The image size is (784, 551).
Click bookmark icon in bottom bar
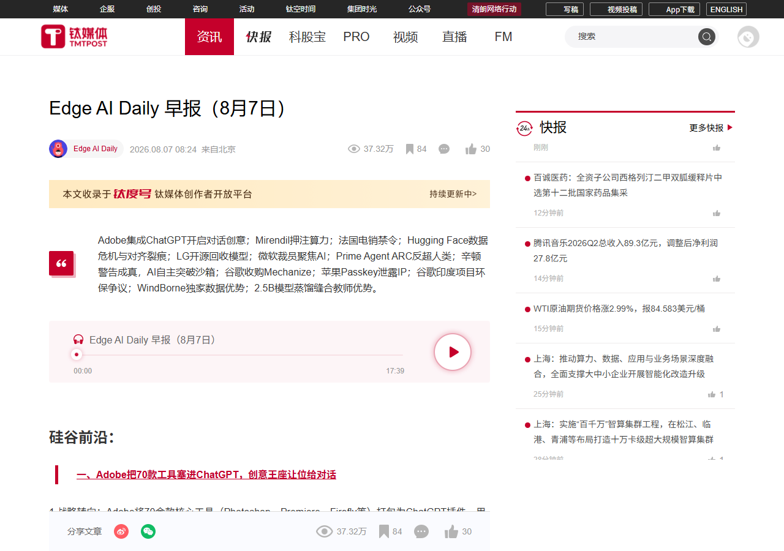384,531
